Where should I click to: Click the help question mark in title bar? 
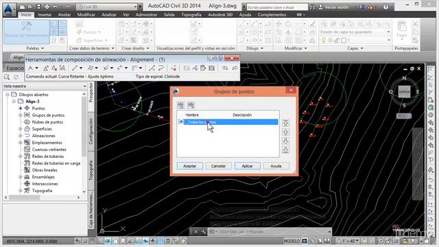coord(385,7)
